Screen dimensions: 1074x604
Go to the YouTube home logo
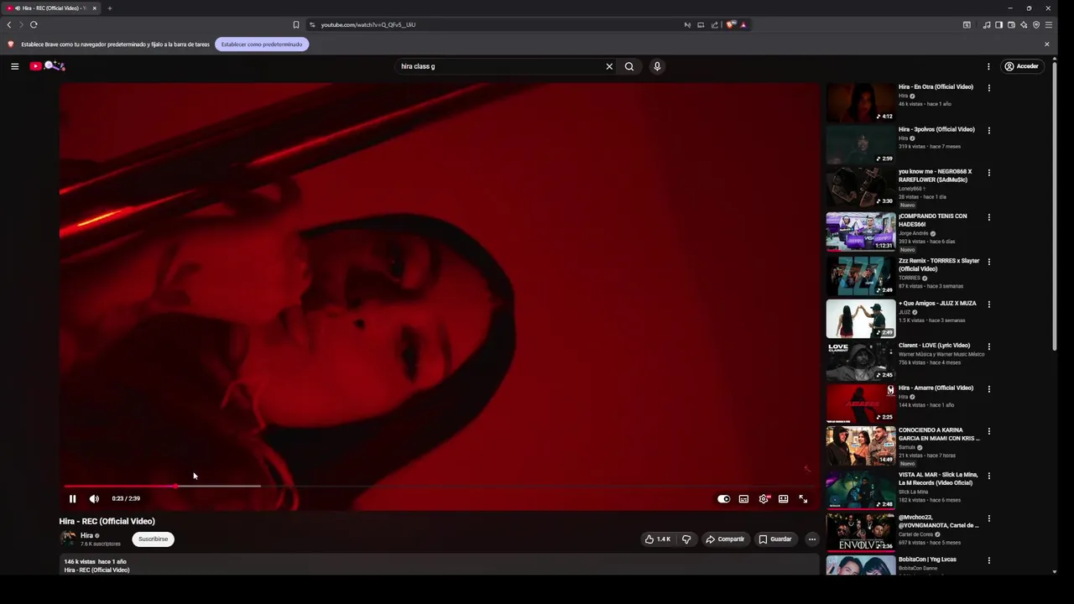(47, 66)
